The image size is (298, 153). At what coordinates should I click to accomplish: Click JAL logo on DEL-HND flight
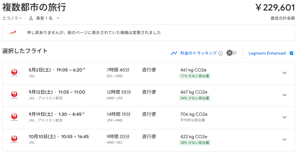pyautogui.click(x=14, y=72)
